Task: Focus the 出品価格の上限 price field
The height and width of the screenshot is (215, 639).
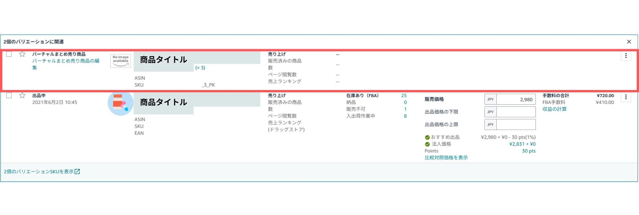Action: click(516, 124)
